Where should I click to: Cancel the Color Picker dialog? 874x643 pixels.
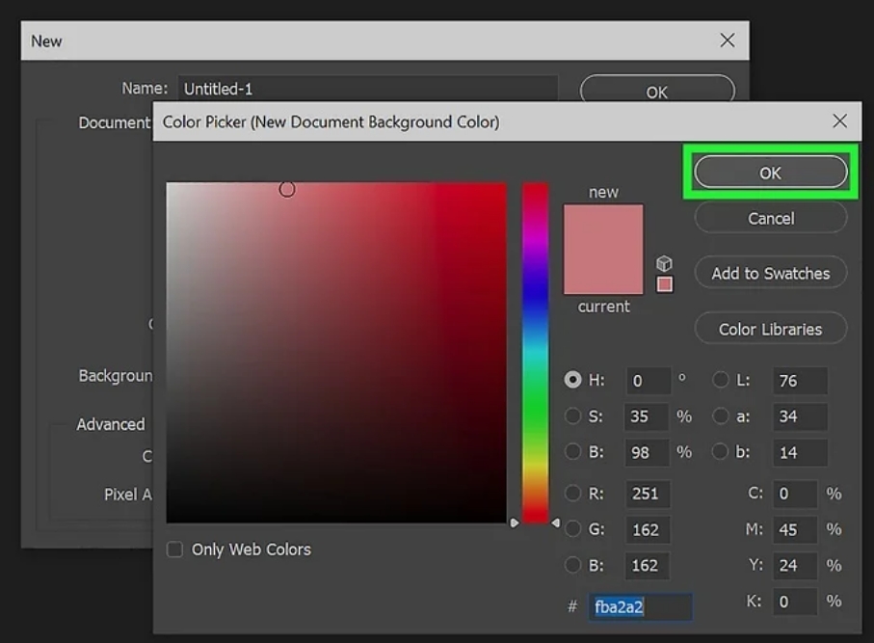click(770, 218)
